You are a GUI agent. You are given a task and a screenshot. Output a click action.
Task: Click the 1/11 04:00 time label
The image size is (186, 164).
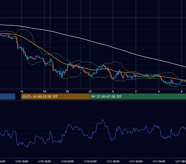click(x=159, y=161)
